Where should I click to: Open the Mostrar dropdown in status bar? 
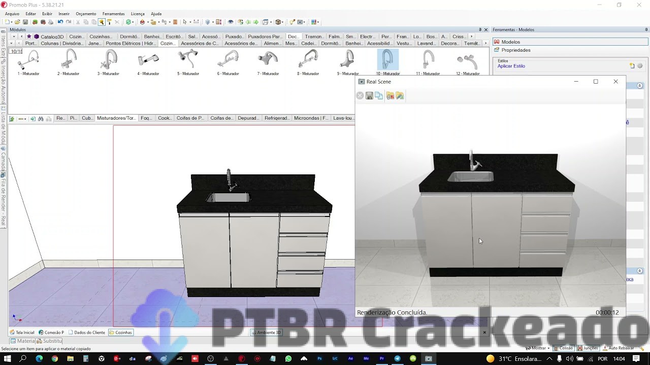pos(538,348)
